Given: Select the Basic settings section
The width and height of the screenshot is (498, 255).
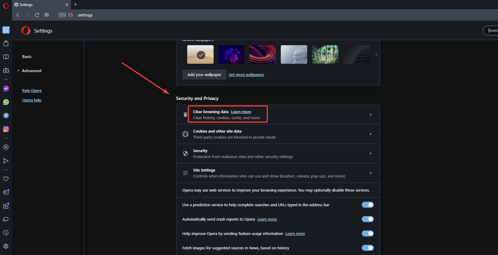Looking at the screenshot, I should pos(27,57).
